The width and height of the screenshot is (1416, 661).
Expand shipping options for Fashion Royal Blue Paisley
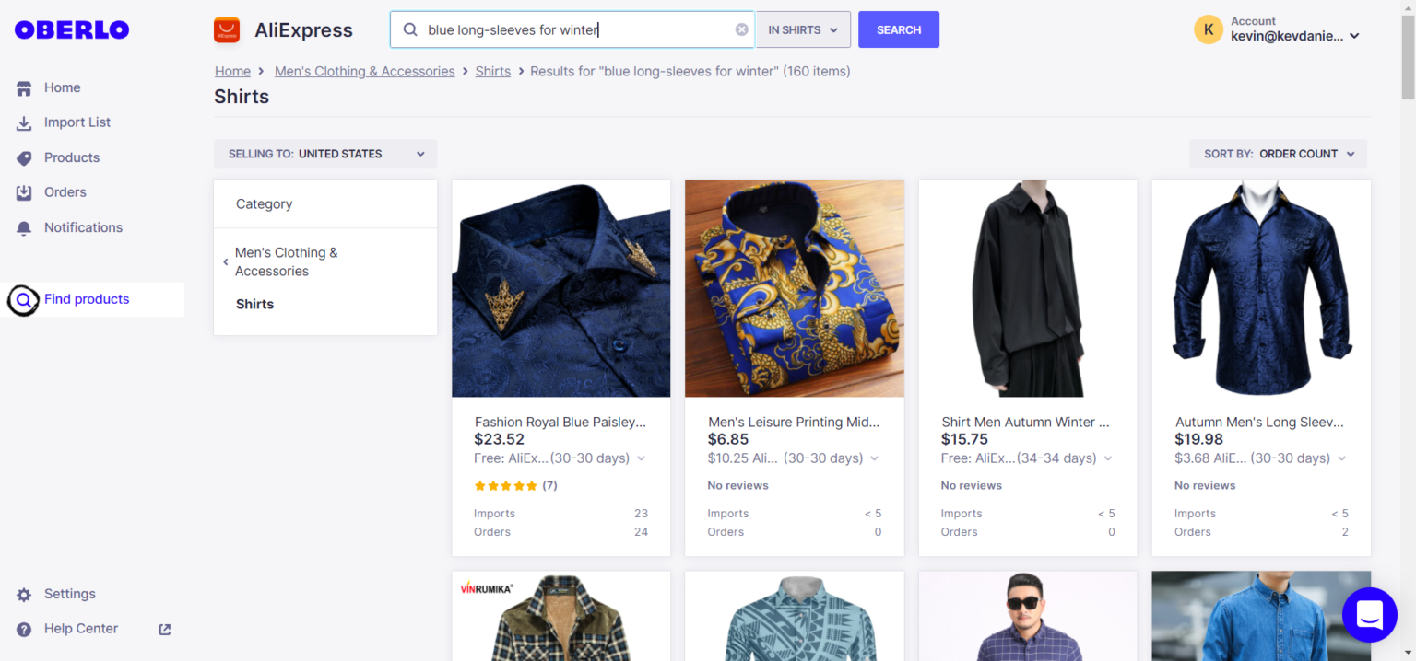[x=642, y=458]
